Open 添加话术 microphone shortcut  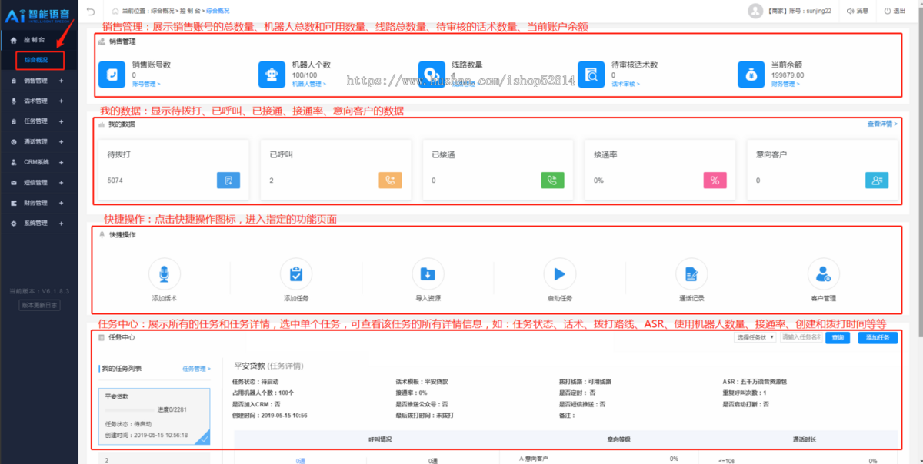point(164,273)
